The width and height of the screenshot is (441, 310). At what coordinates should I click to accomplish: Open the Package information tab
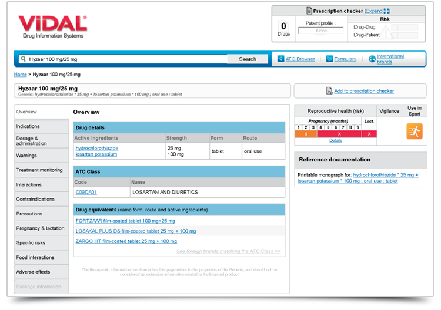point(41,287)
